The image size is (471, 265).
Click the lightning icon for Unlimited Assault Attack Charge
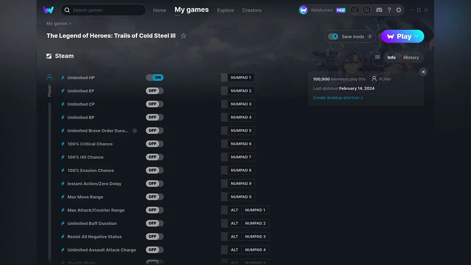point(63,250)
